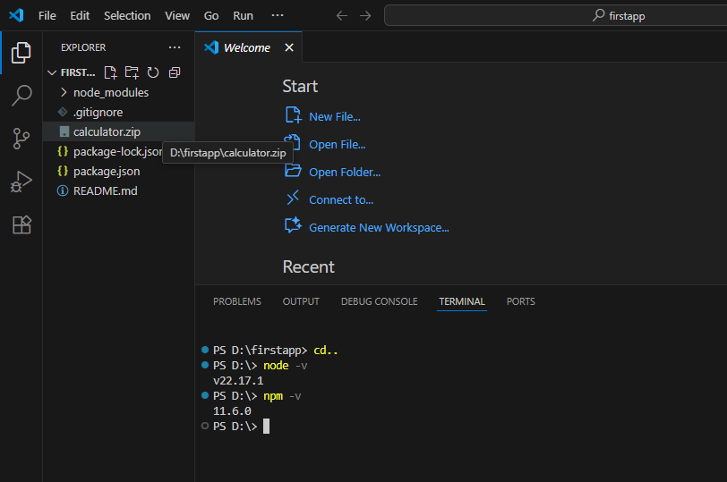Click the Open Folder... link
This screenshot has width=727, height=482.
click(x=345, y=173)
